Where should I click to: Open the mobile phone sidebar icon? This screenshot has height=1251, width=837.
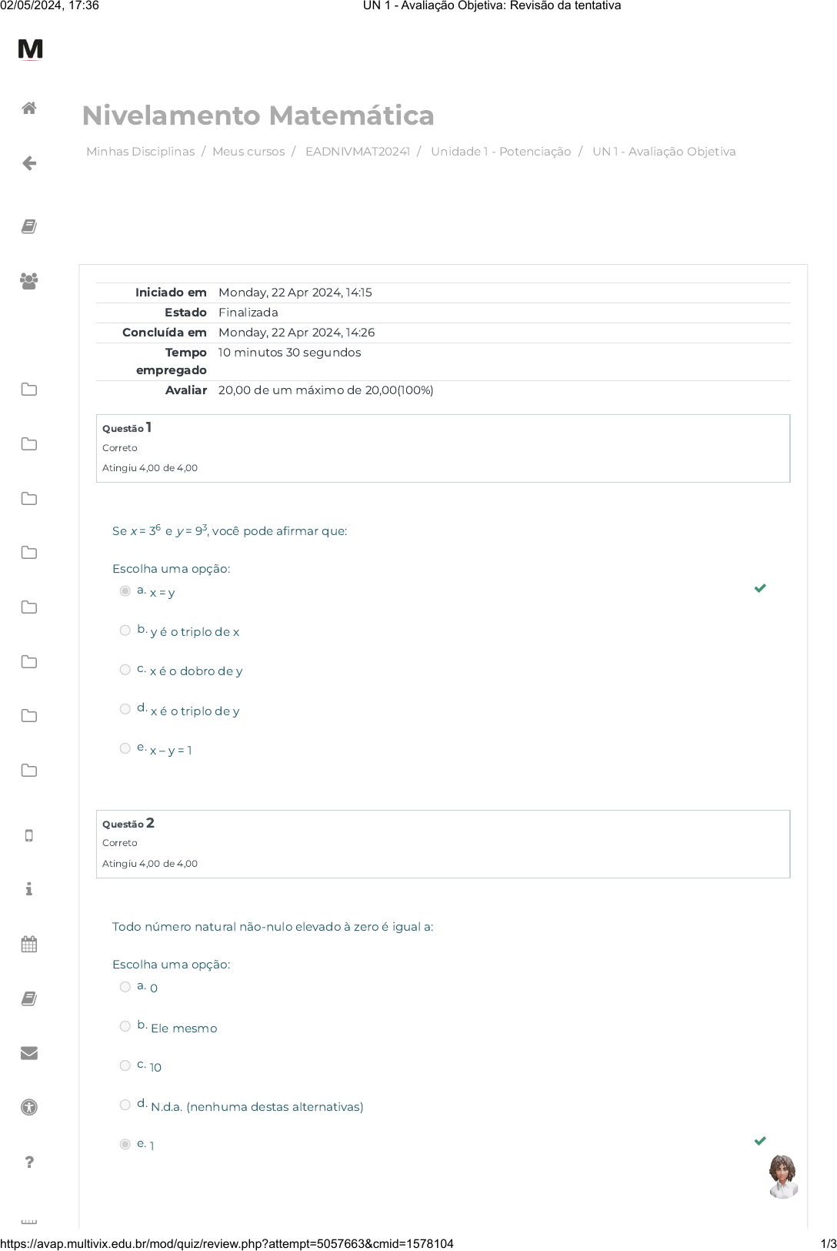[x=29, y=836]
